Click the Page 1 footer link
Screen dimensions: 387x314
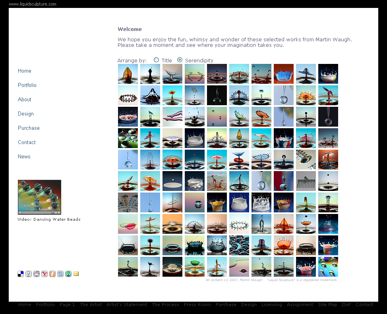[x=67, y=304]
